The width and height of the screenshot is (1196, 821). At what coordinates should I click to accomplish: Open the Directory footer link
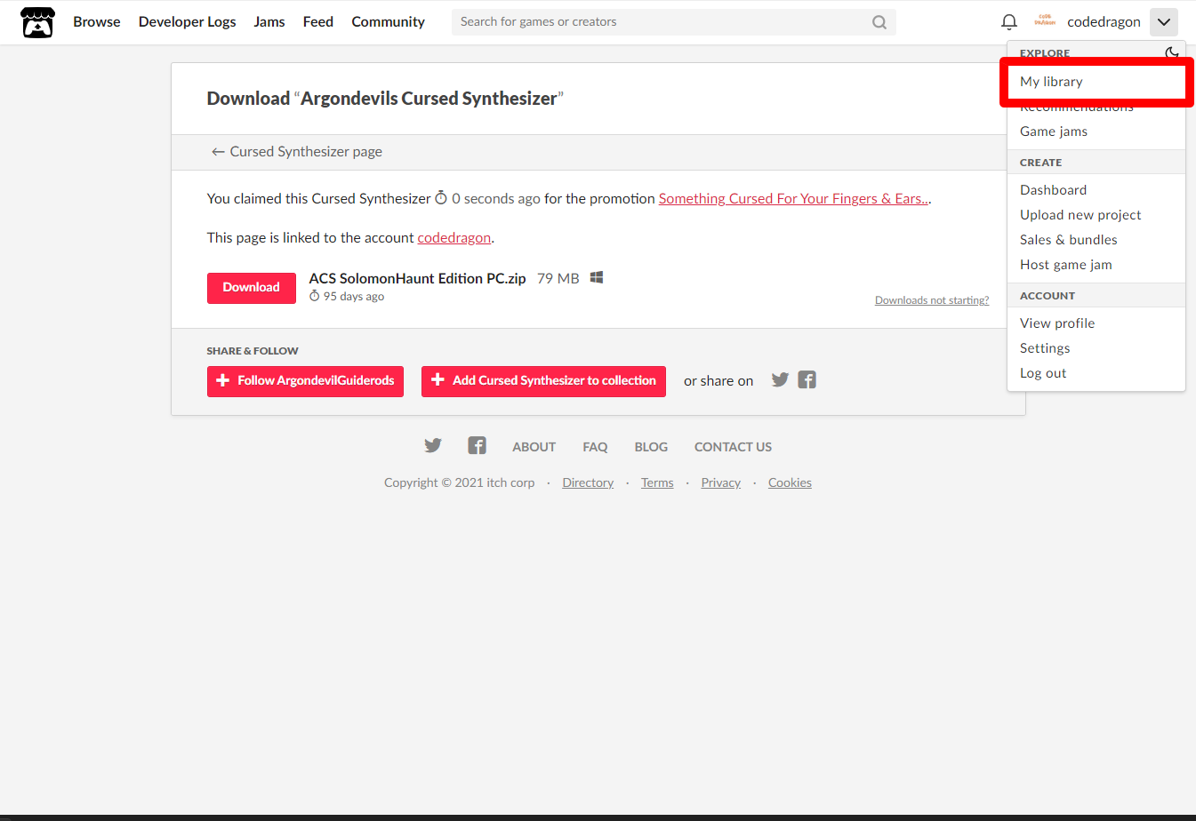(588, 483)
